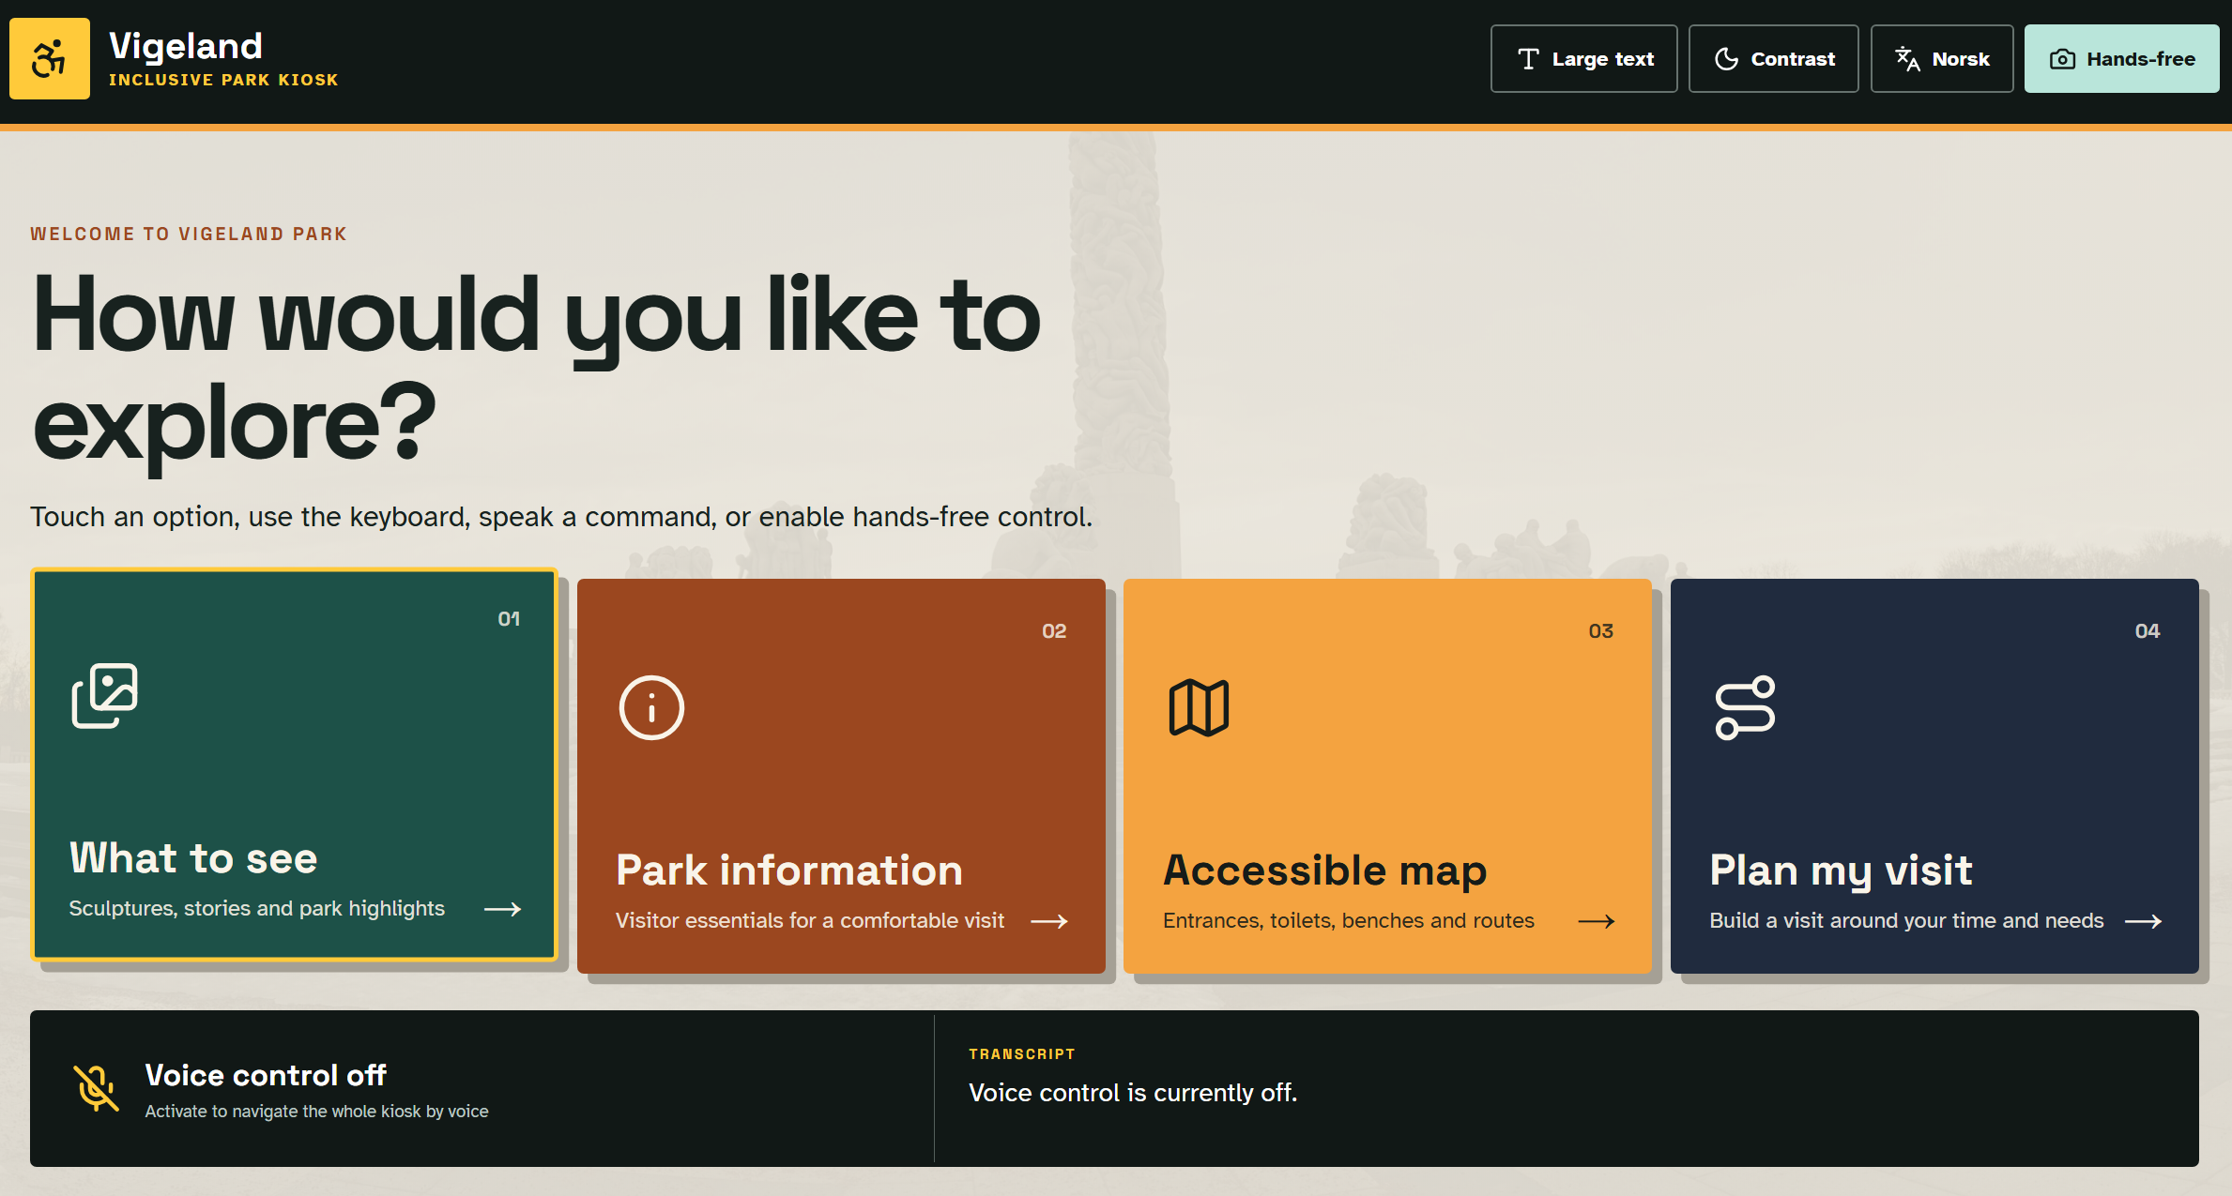Enable Hands-free control

2121,58
